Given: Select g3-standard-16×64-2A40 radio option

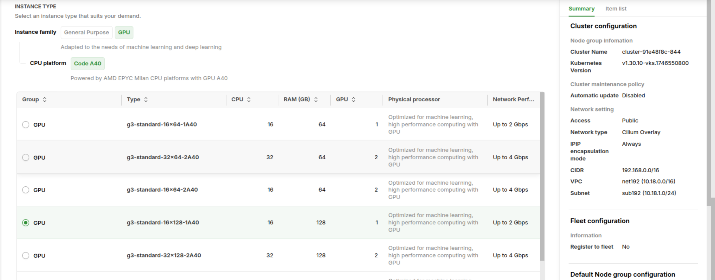Looking at the screenshot, I should pyautogui.click(x=26, y=190).
